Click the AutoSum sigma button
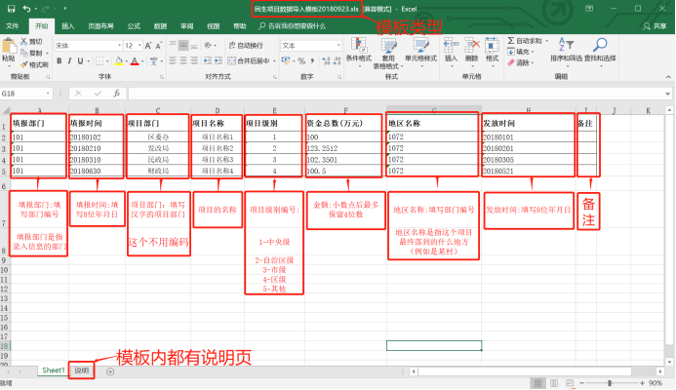 524,41
